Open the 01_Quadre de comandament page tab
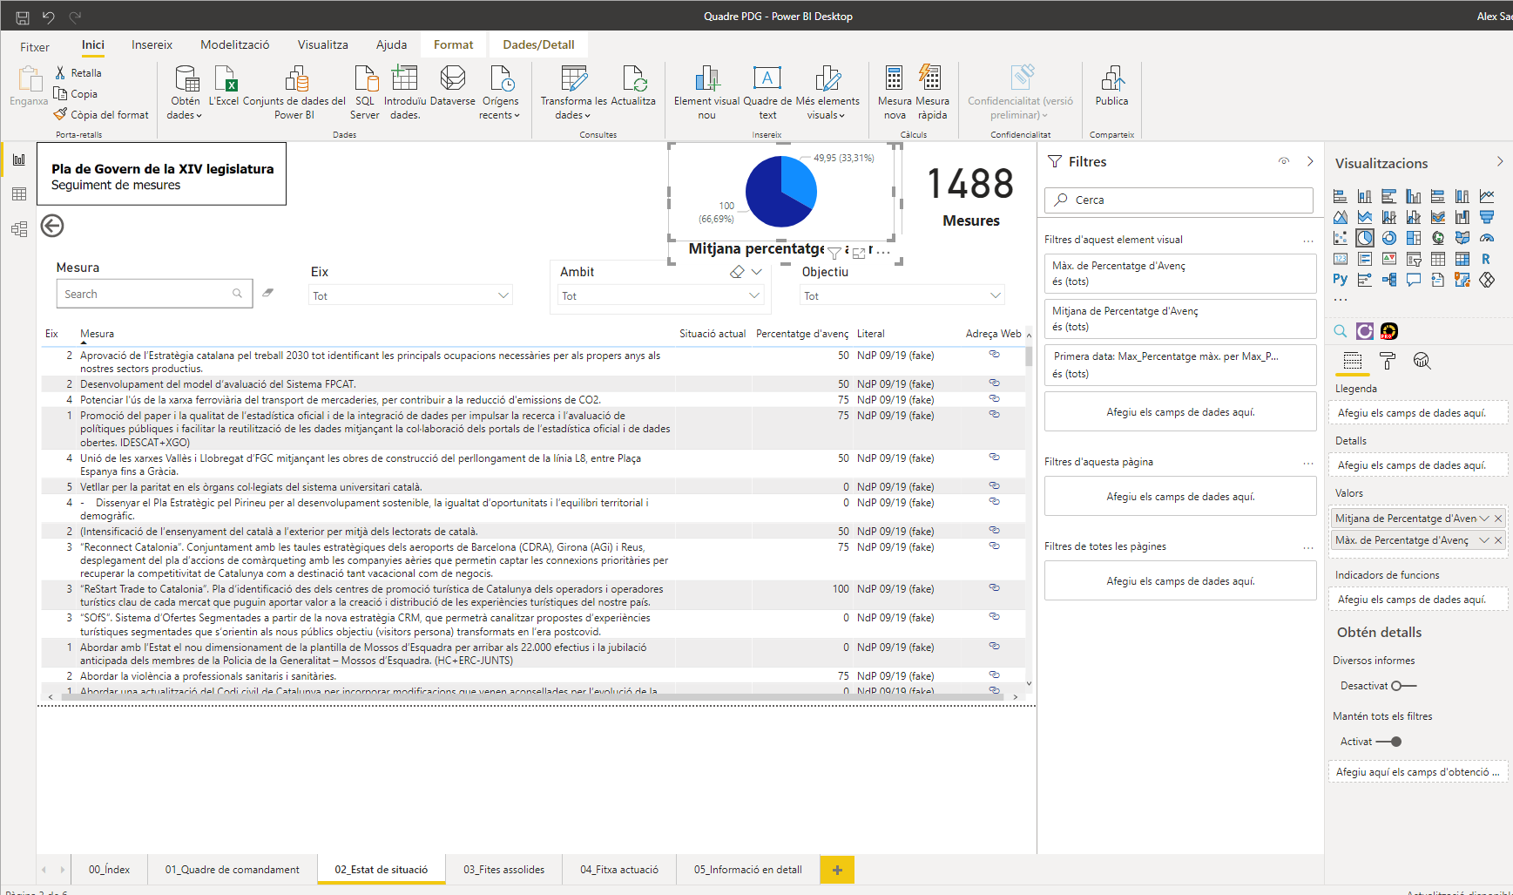1513x895 pixels. (232, 870)
